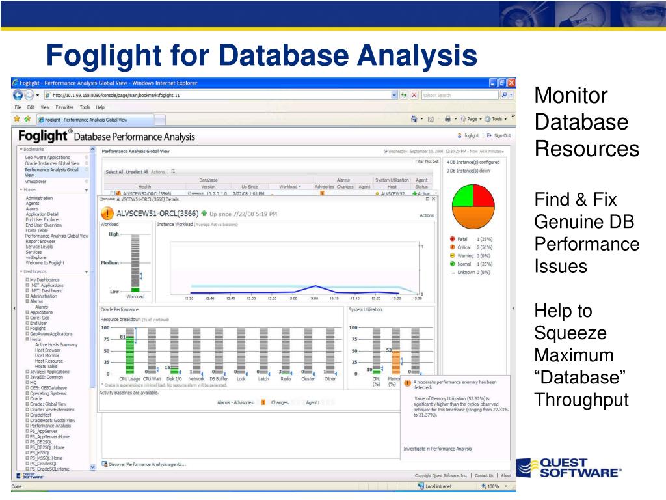Collapse the Hosts tree node
Viewport: 666px width, 500px height.
(x=27, y=339)
